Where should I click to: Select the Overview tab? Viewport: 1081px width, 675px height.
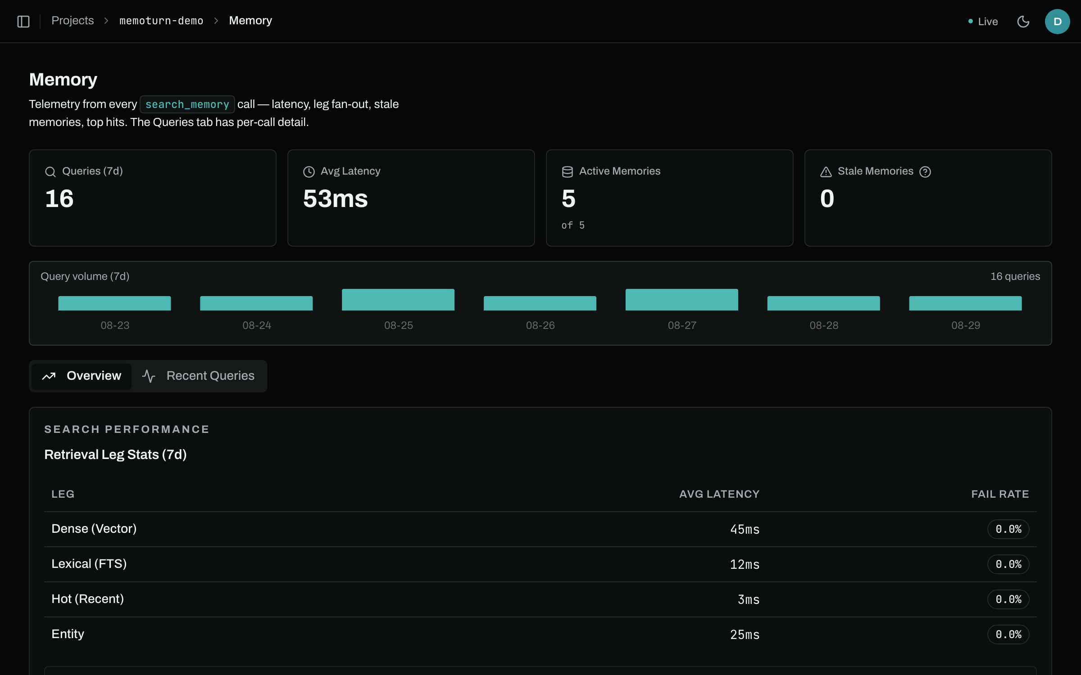tap(81, 376)
